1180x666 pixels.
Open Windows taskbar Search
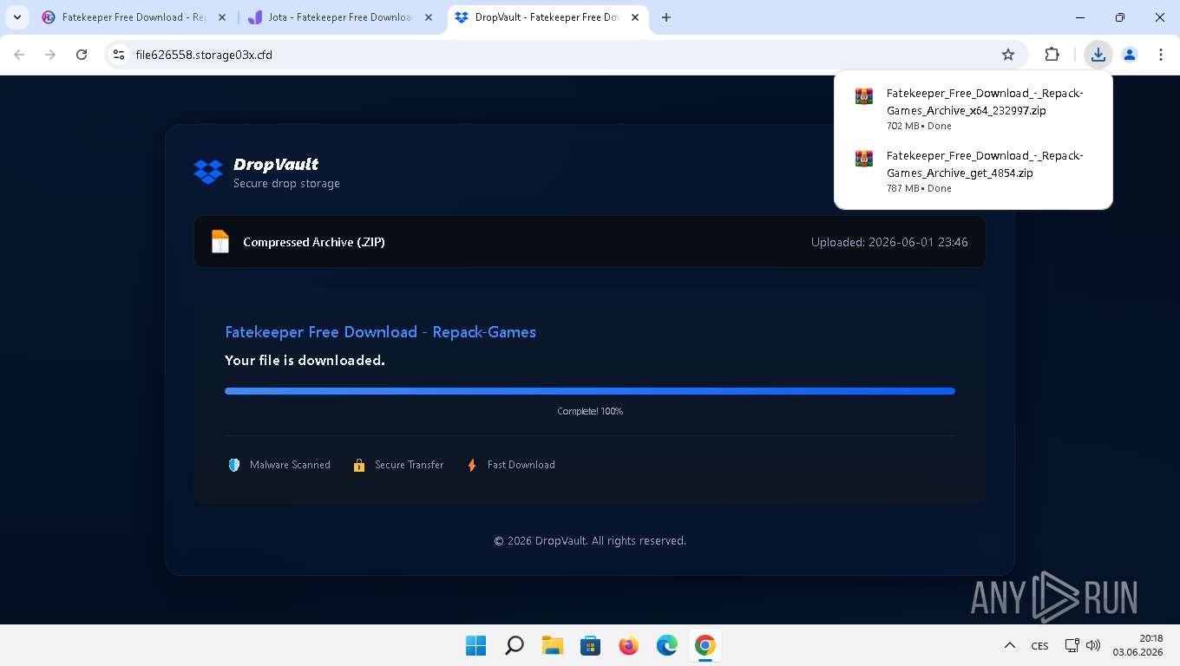click(514, 645)
